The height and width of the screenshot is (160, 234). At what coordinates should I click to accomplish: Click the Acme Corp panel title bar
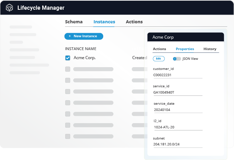click(x=186, y=37)
